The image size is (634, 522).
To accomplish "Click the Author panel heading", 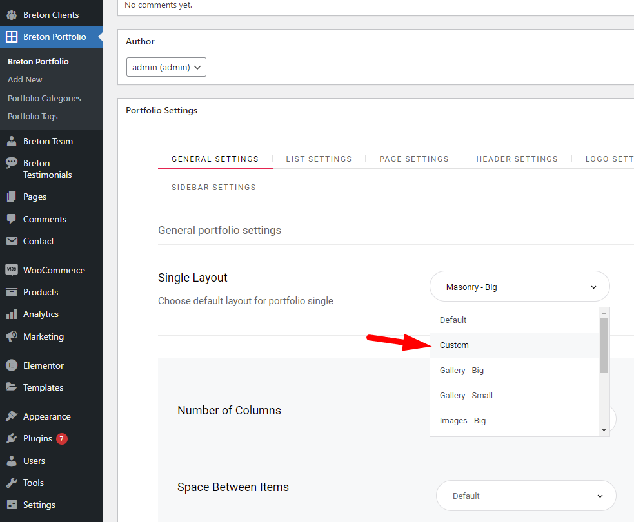I will pos(140,41).
